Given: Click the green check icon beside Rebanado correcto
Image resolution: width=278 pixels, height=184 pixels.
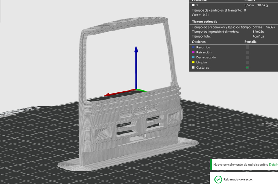Looking at the screenshot, I should (218, 179).
